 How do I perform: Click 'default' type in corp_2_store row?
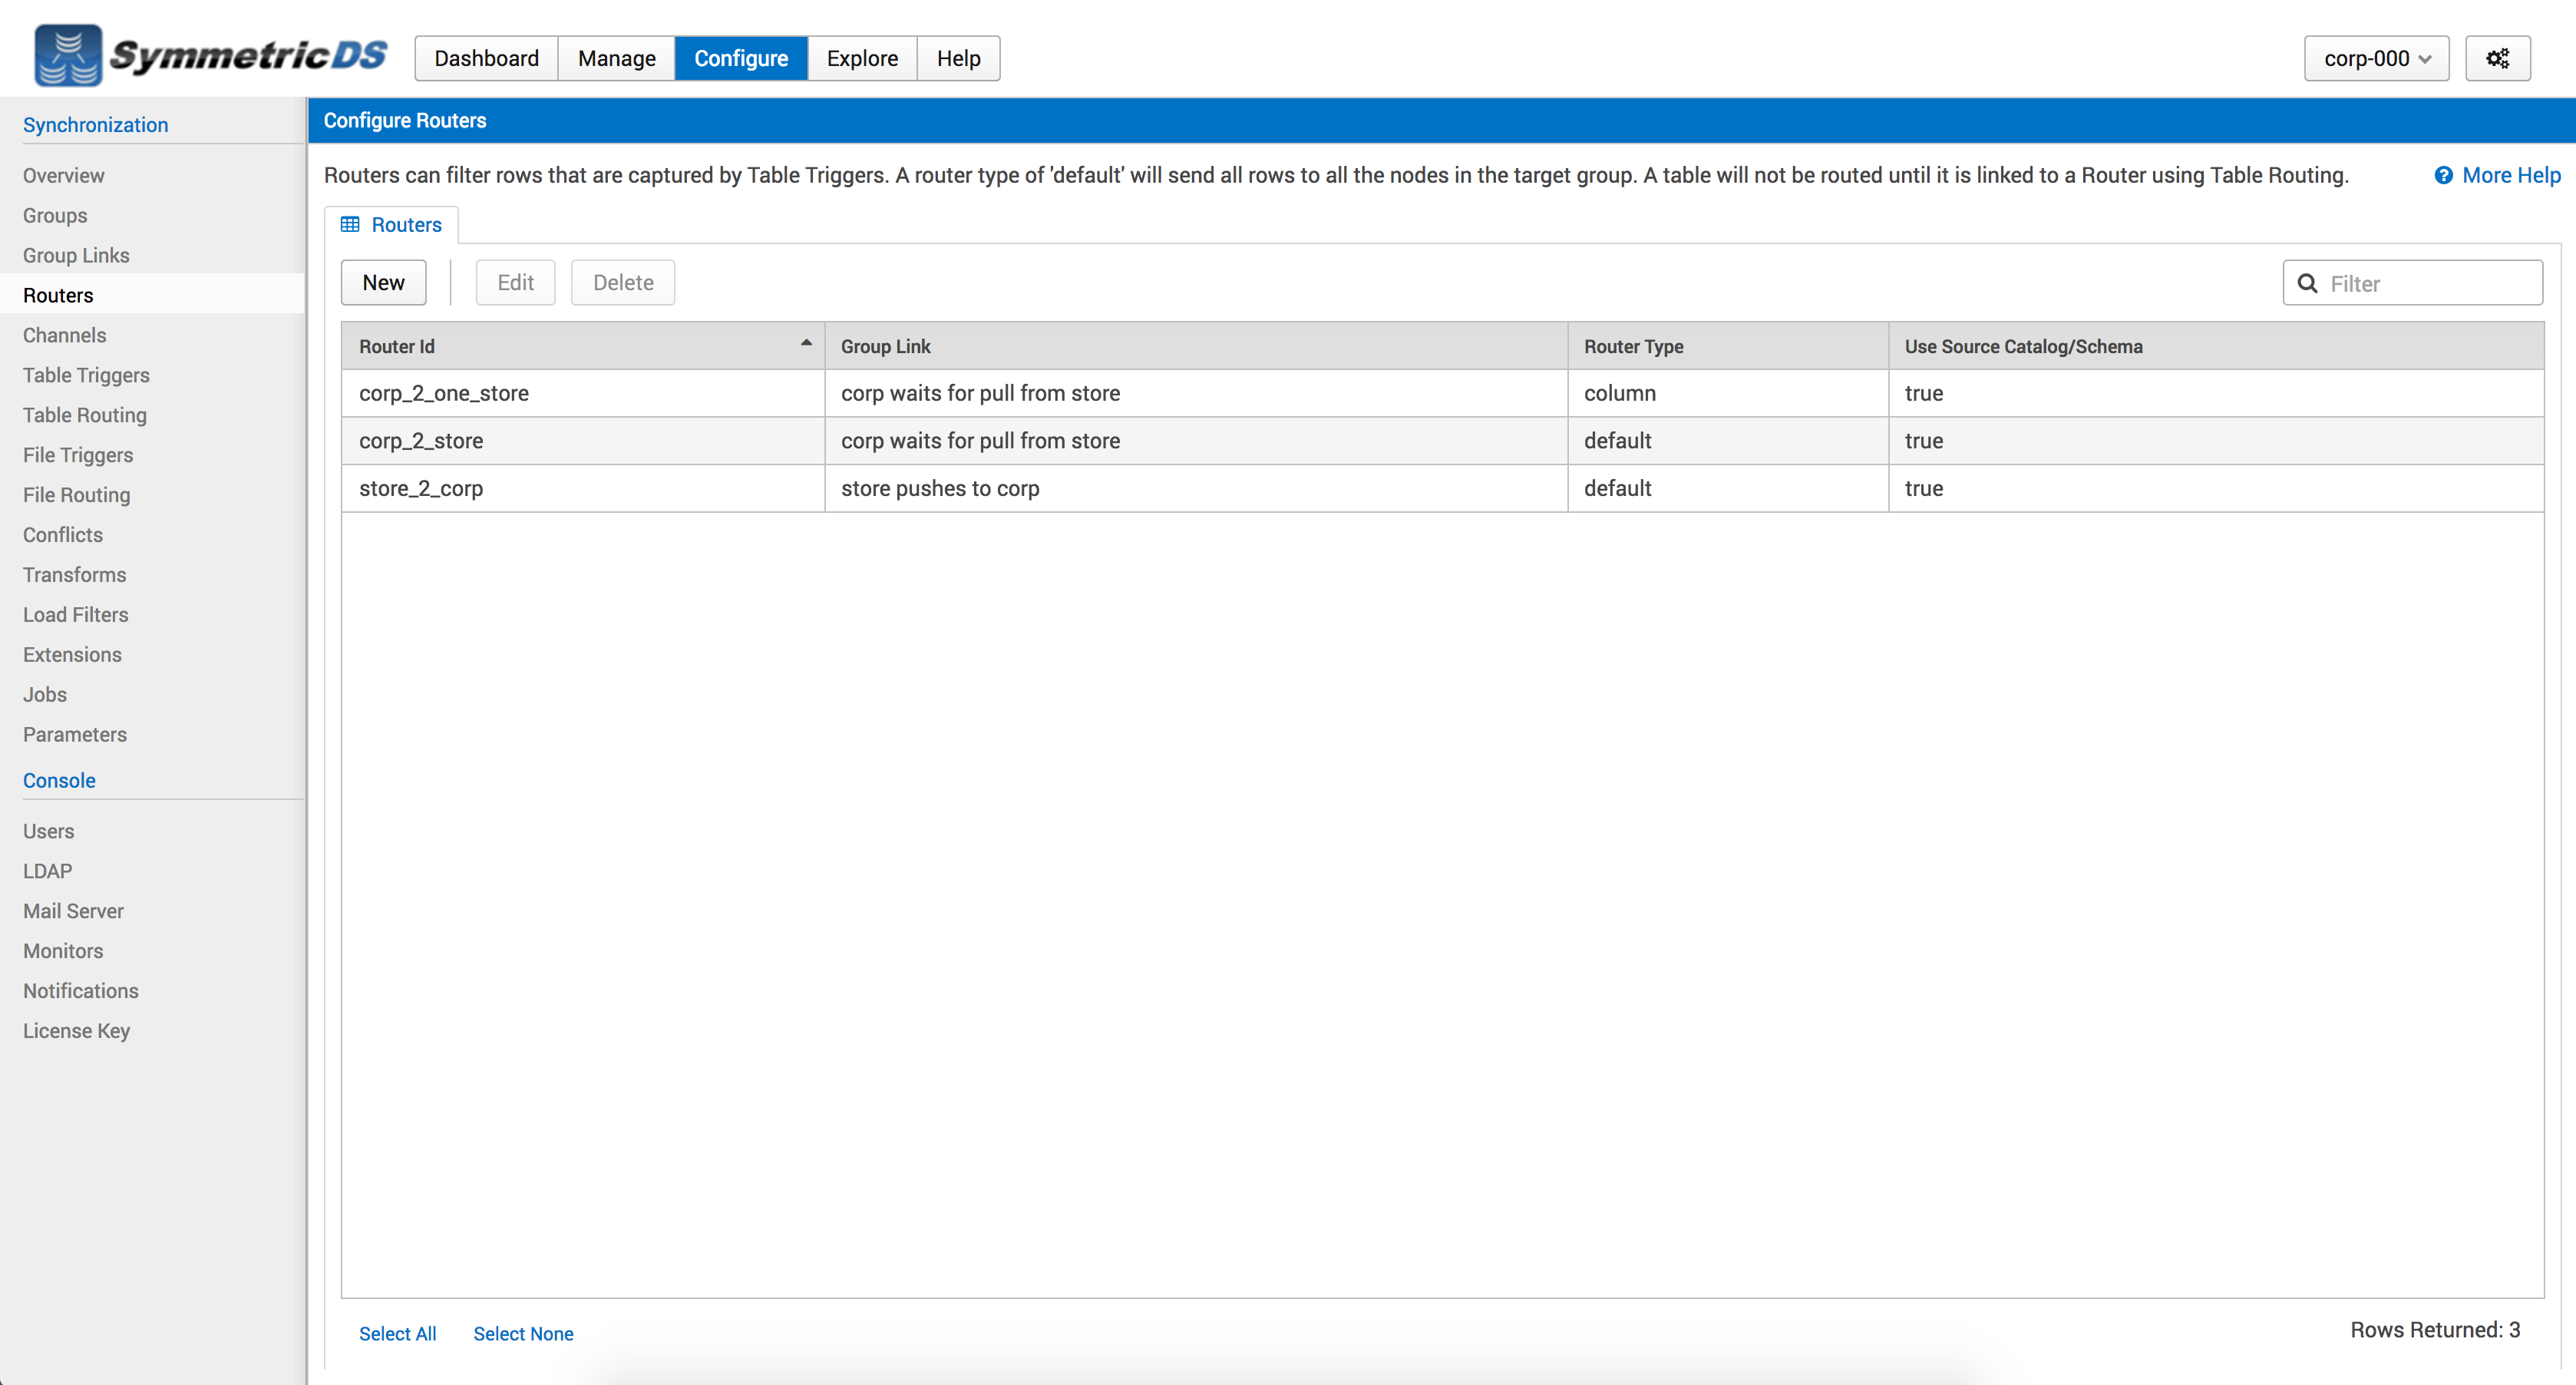[1728, 441]
